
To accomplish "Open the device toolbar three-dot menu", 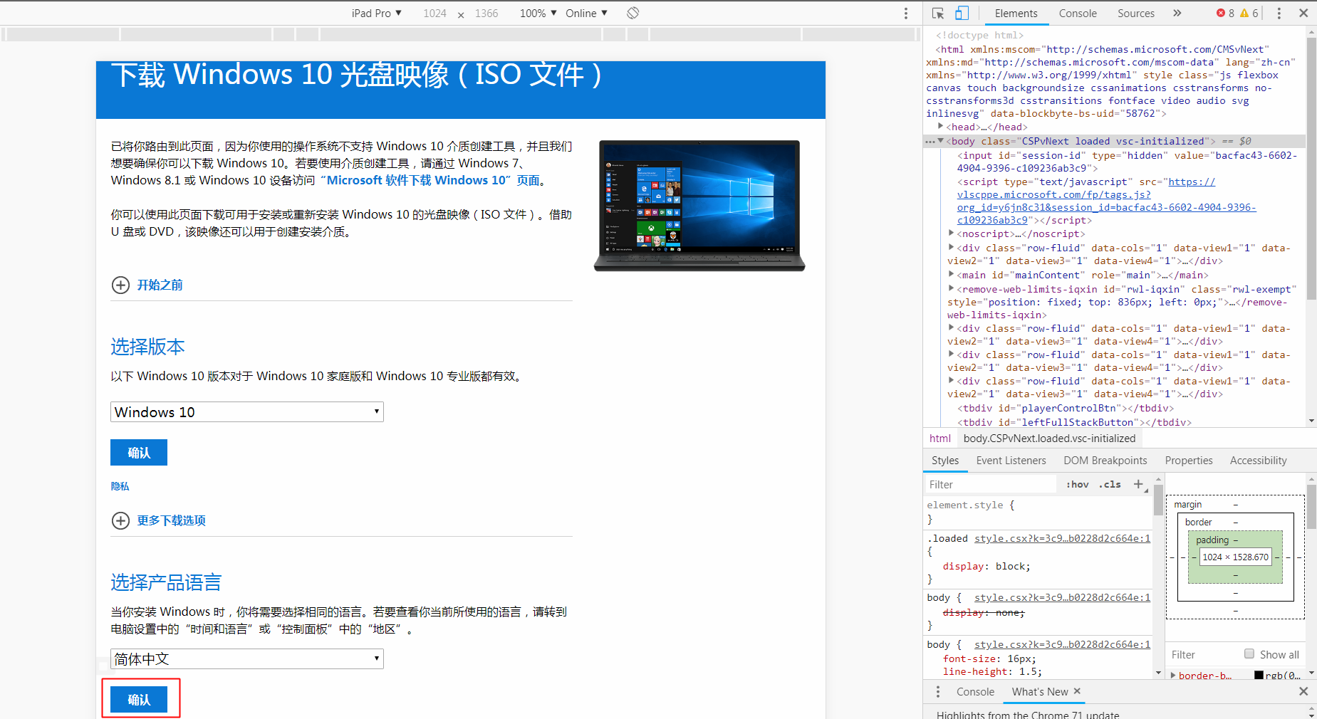I will tap(906, 13).
